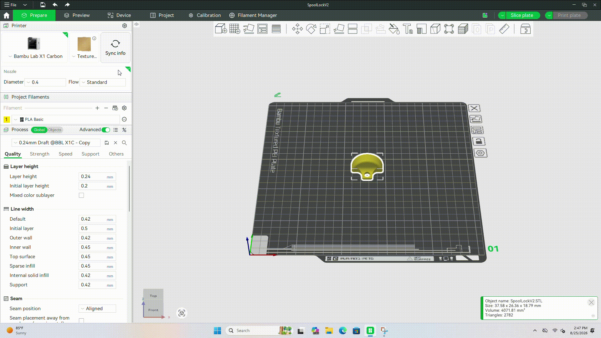The height and width of the screenshot is (338, 601).
Task: Select the Text shape tool
Action: [408, 29]
